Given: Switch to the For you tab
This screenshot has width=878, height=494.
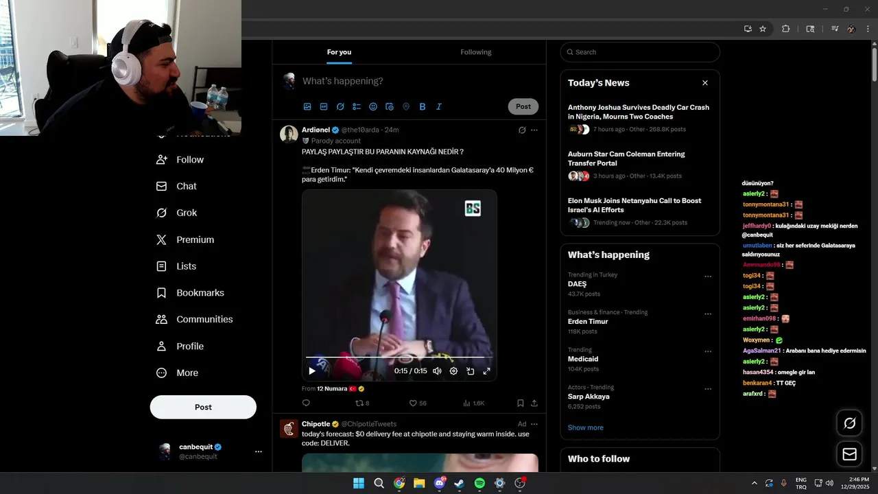Looking at the screenshot, I should click(339, 52).
